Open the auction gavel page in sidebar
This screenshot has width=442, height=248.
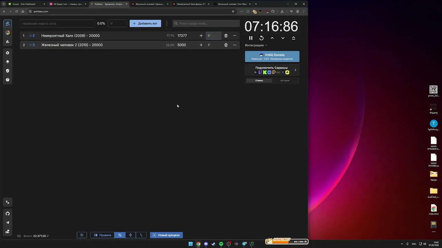point(8,23)
